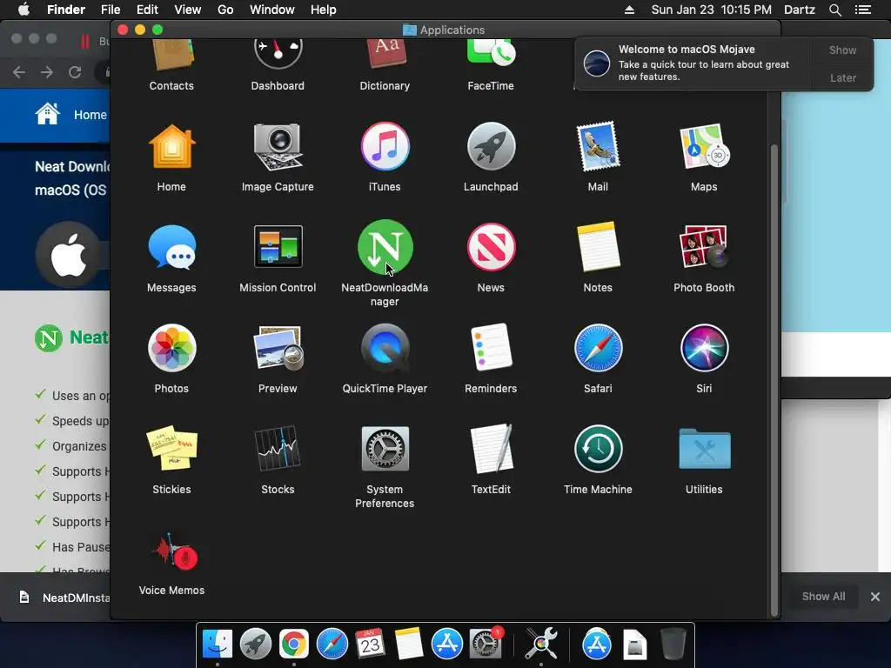The height and width of the screenshot is (668, 891).
Task: Open the iTunes app icon
Action: pyautogui.click(x=385, y=146)
